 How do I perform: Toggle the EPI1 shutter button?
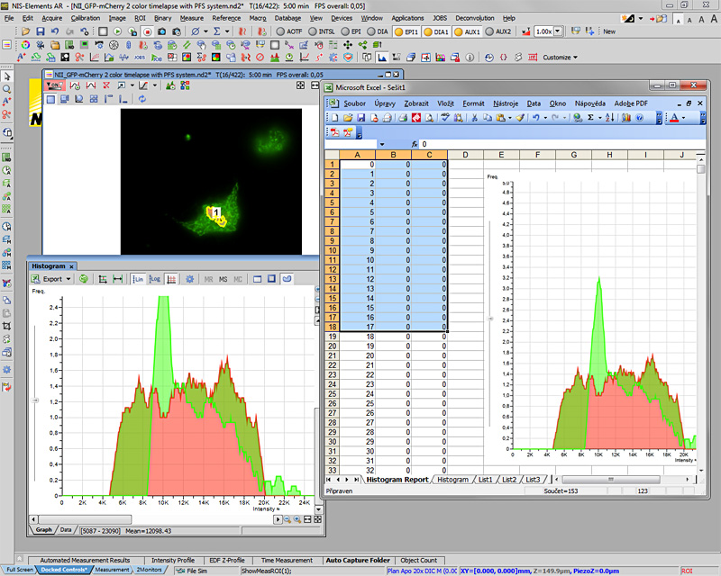(406, 31)
